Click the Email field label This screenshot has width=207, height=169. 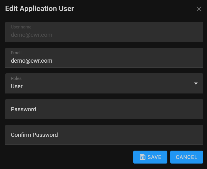point(16,53)
